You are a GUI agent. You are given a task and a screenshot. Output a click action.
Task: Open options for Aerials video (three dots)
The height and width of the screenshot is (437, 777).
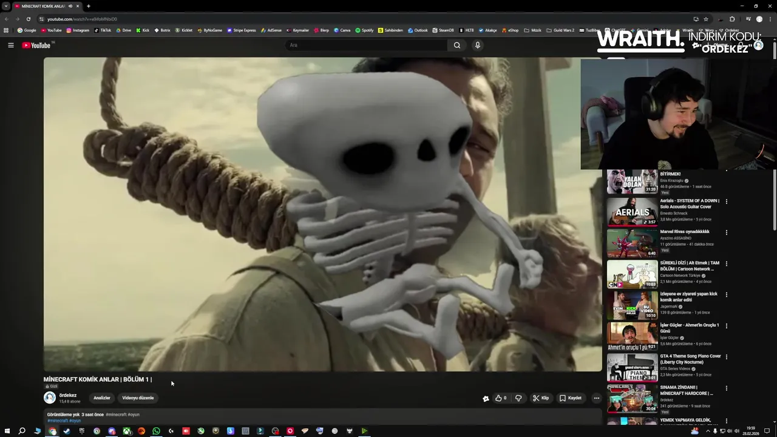pyautogui.click(x=726, y=202)
